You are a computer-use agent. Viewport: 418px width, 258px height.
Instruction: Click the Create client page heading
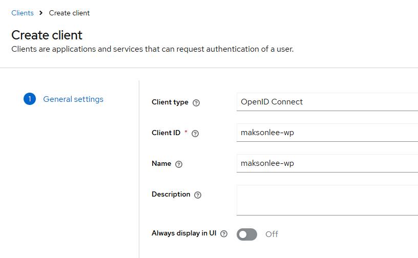[47, 35]
